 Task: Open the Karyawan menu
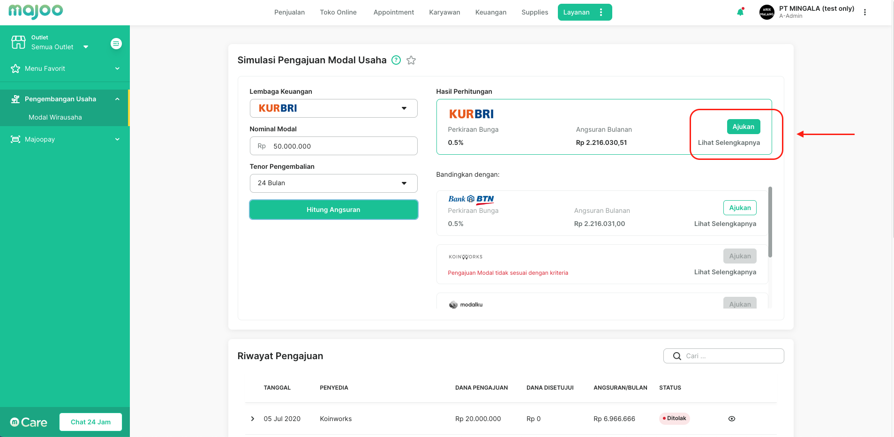[444, 12]
